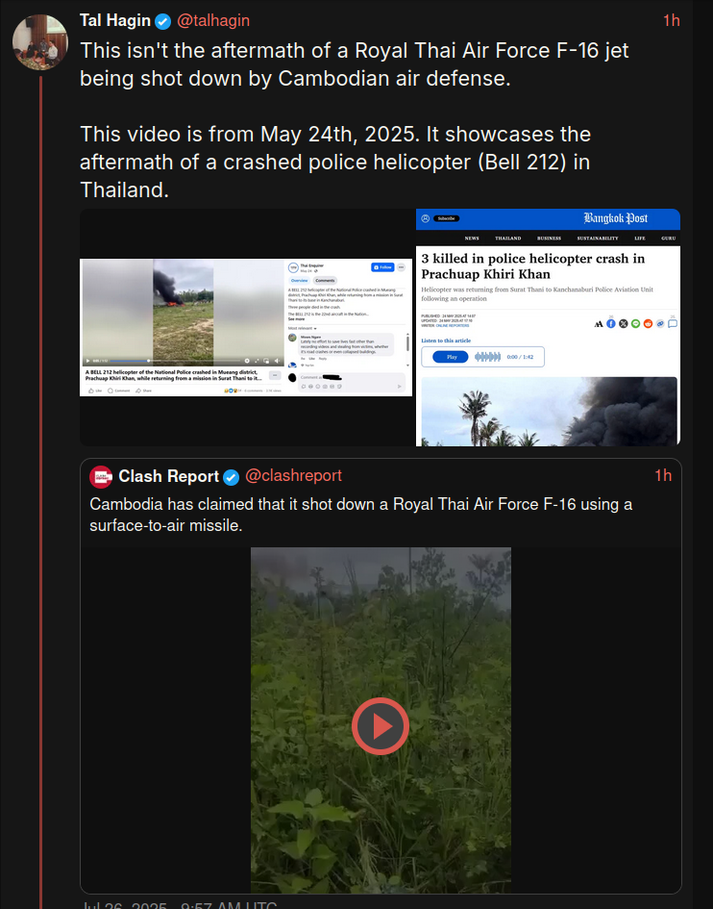Click the Tal Hagin display name
The width and height of the screenshot is (713, 909).
(115, 21)
